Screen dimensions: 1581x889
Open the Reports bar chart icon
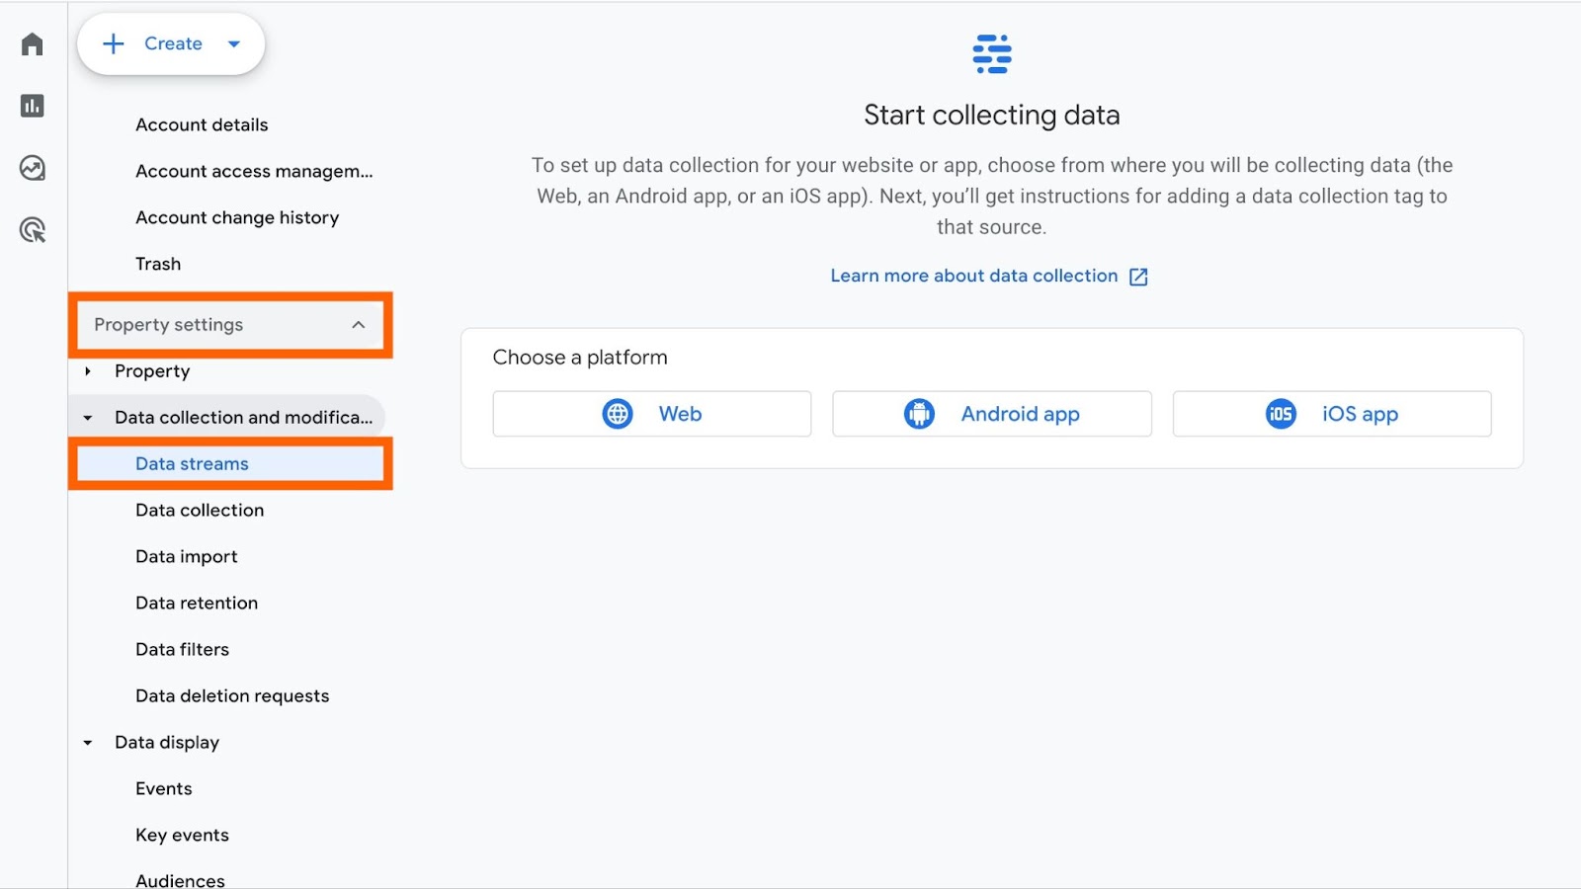pos(33,106)
